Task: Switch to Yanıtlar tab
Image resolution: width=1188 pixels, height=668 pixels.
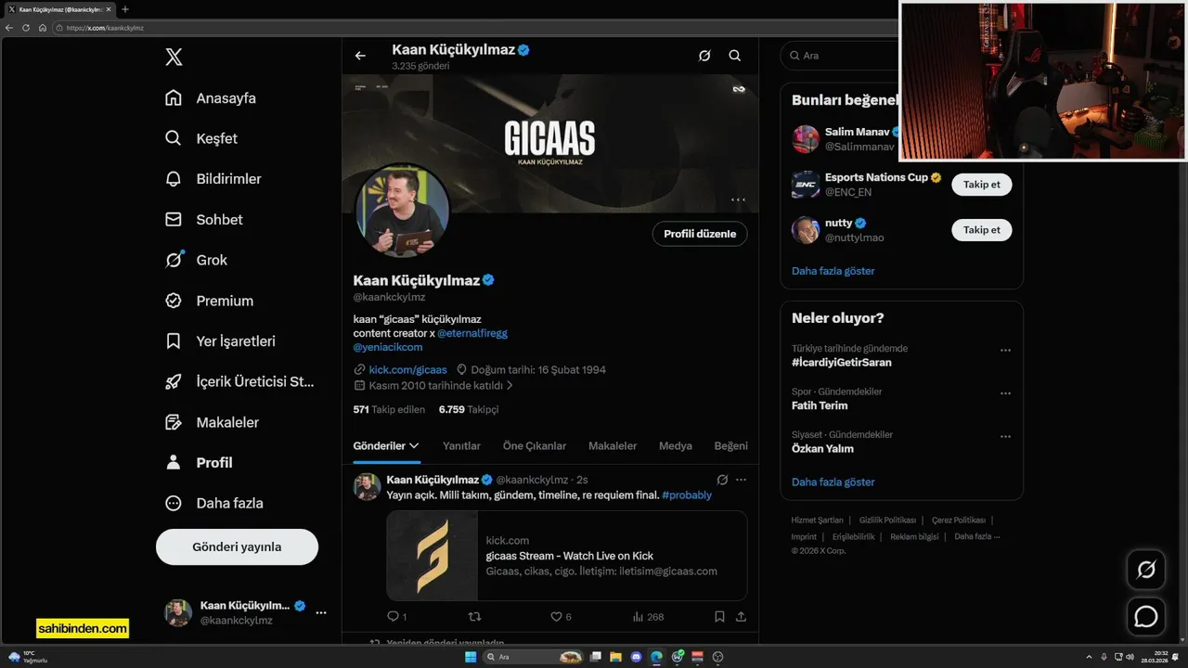Action: (461, 446)
